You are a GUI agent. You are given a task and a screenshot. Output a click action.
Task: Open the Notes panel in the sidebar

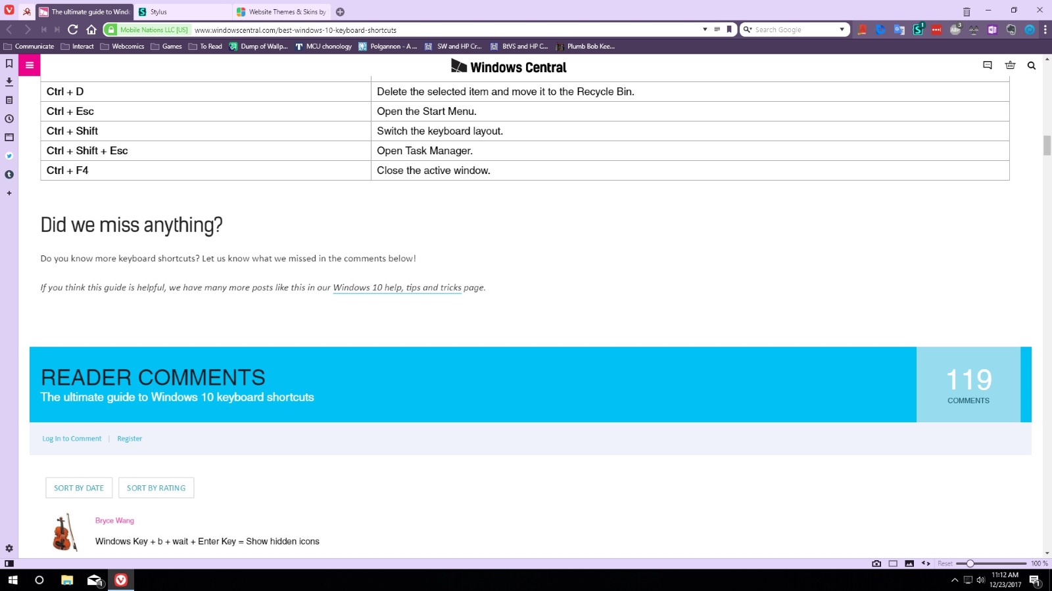point(9,100)
